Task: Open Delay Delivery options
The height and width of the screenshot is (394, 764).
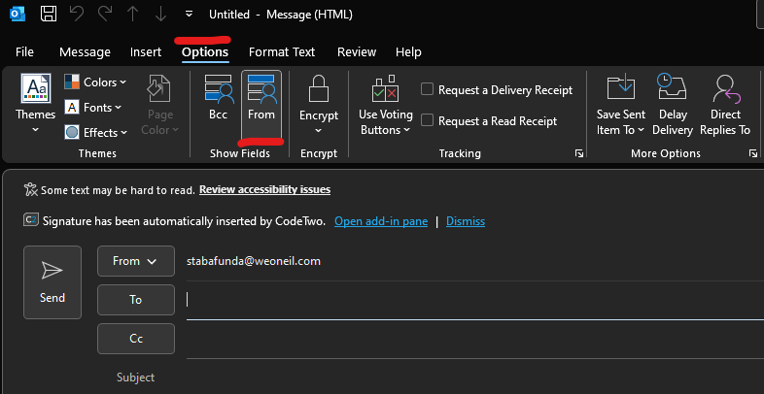Action: [673, 104]
